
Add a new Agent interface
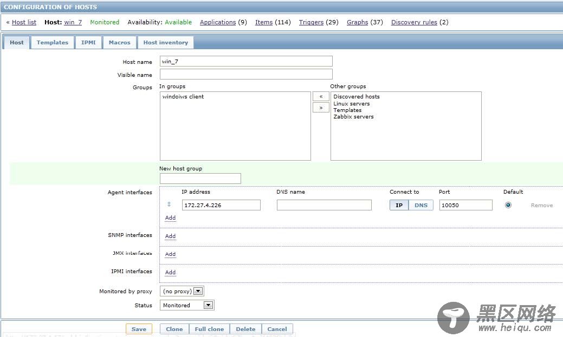170,217
